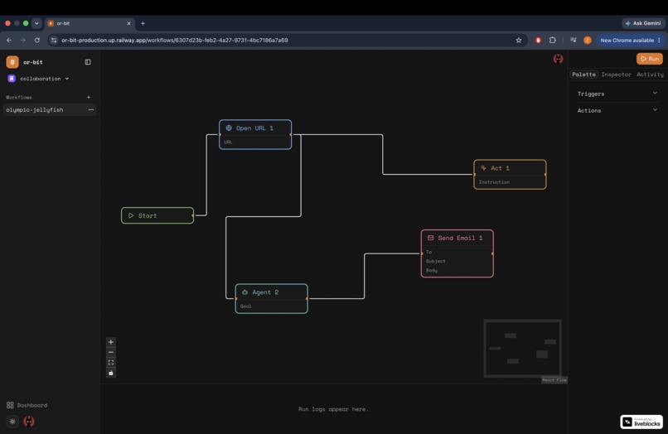Click the output handle on Act 1 node
Image resolution: width=668 pixels, height=434 pixels.
[545, 175]
